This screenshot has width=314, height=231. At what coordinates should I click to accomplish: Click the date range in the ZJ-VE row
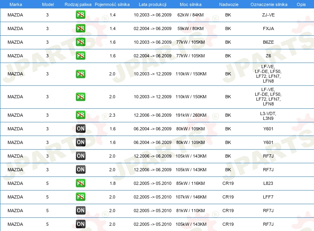[x=153, y=15]
